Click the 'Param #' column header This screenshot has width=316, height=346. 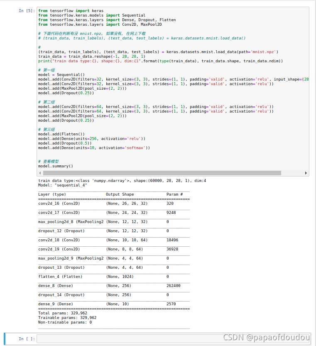pos(174,194)
